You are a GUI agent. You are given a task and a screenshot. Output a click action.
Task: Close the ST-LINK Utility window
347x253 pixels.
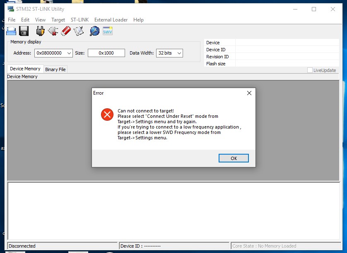333,9
